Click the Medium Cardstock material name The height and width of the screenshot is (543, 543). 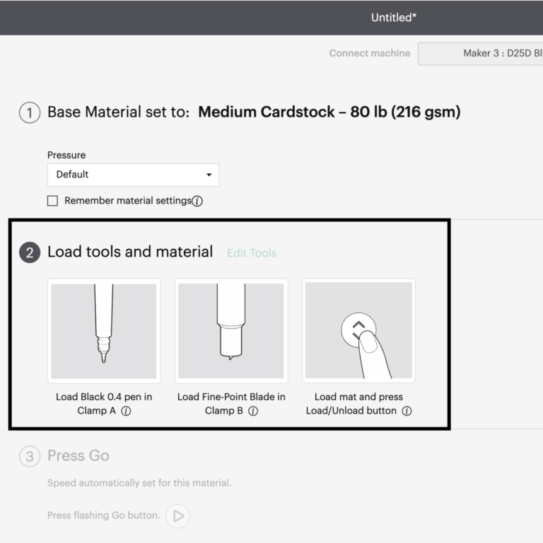tap(329, 112)
